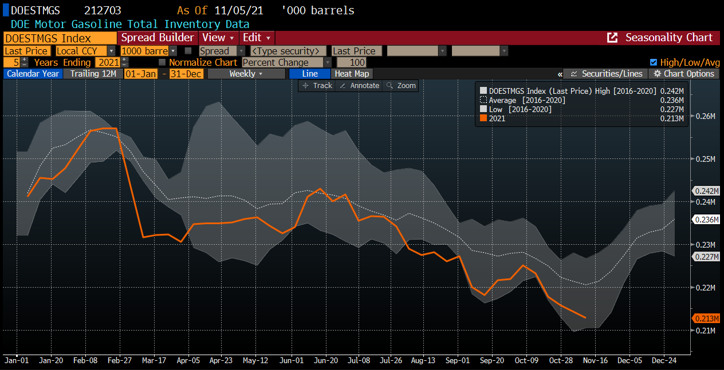Tick the Spread checkbox
The height and width of the screenshot is (370, 724).
[x=188, y=51]
